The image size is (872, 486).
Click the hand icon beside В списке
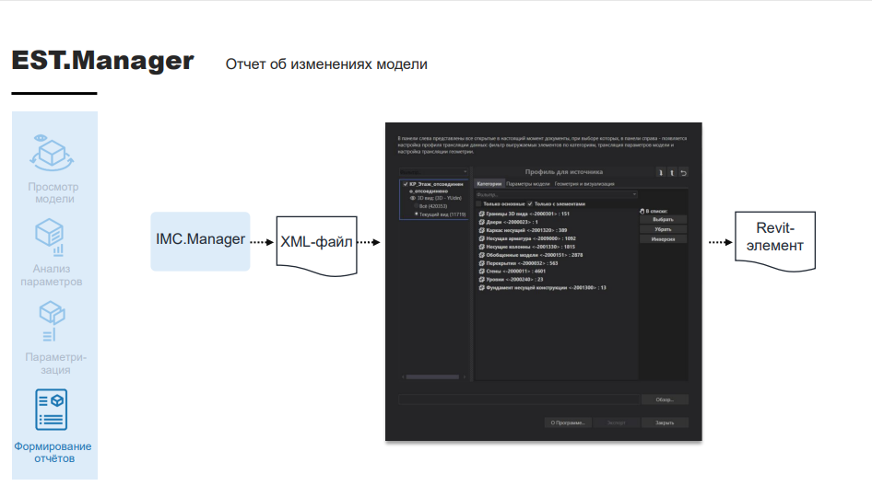tap(642, 211)
